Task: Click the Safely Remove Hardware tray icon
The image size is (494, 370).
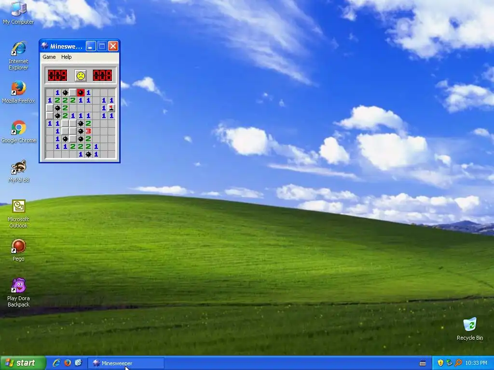Action: 449,363
